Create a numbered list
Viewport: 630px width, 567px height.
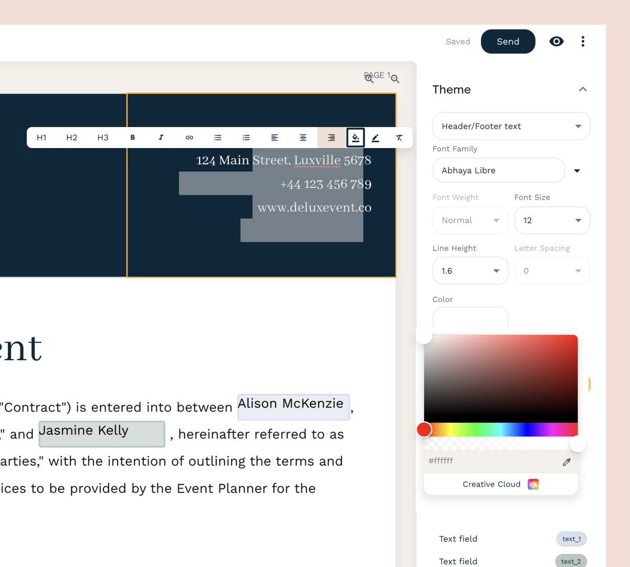[246, 138]
